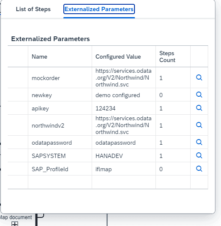
Task: Click the iflmap configured value
Action: (103, 169)
